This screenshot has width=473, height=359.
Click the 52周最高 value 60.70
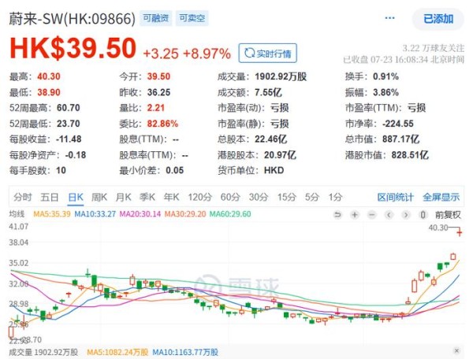click(68, 108)
